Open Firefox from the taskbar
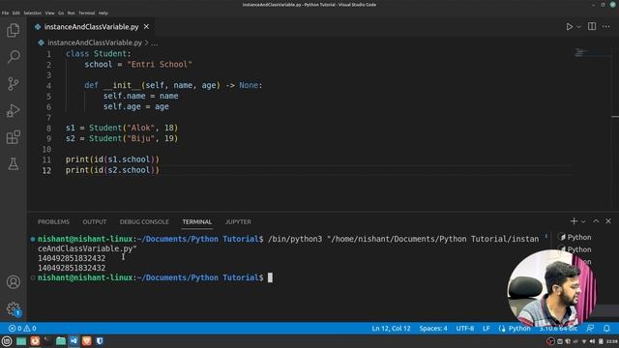This screenshot has height=348, width=619. click(x=35, y=340)
